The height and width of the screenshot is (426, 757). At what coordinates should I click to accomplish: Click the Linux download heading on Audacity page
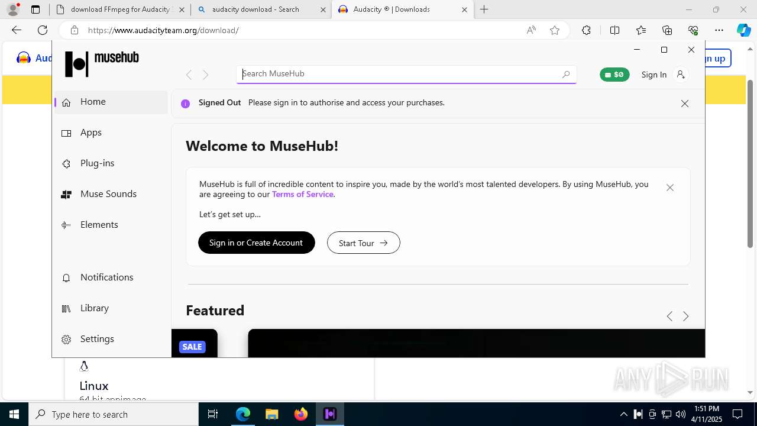pyautogui.click(x=94, y=386)
